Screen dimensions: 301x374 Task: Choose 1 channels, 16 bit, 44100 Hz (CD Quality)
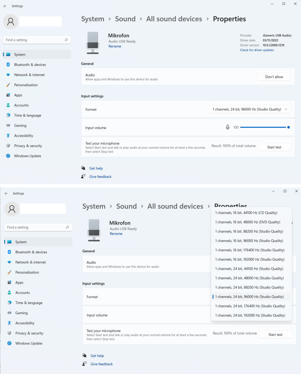[x=246, y=213]
